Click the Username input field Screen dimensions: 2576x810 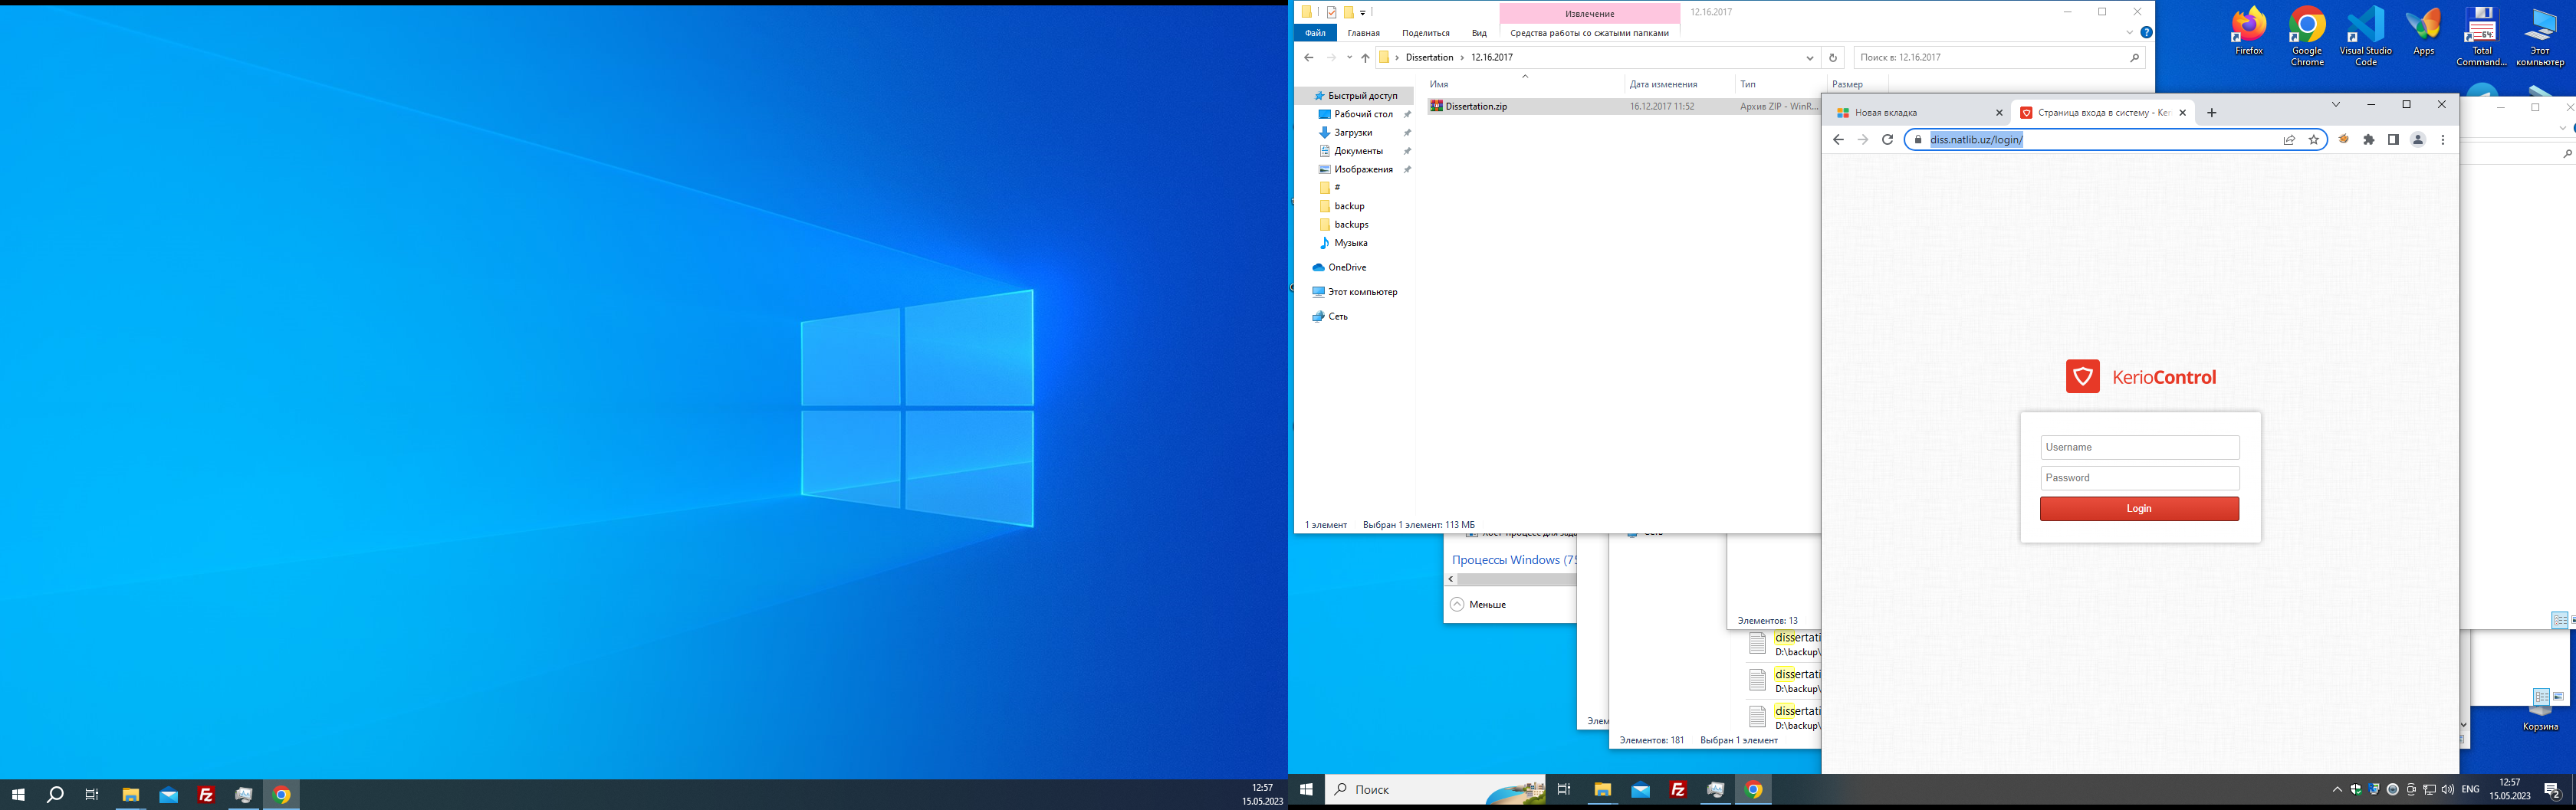pyautogui.click(x=2139, y=448)
